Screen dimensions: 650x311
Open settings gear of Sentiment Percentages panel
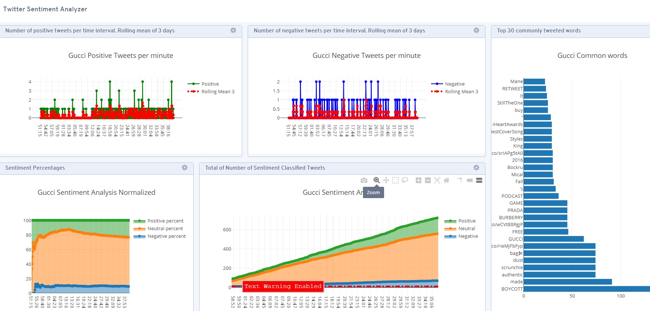[x=185, y=168]
